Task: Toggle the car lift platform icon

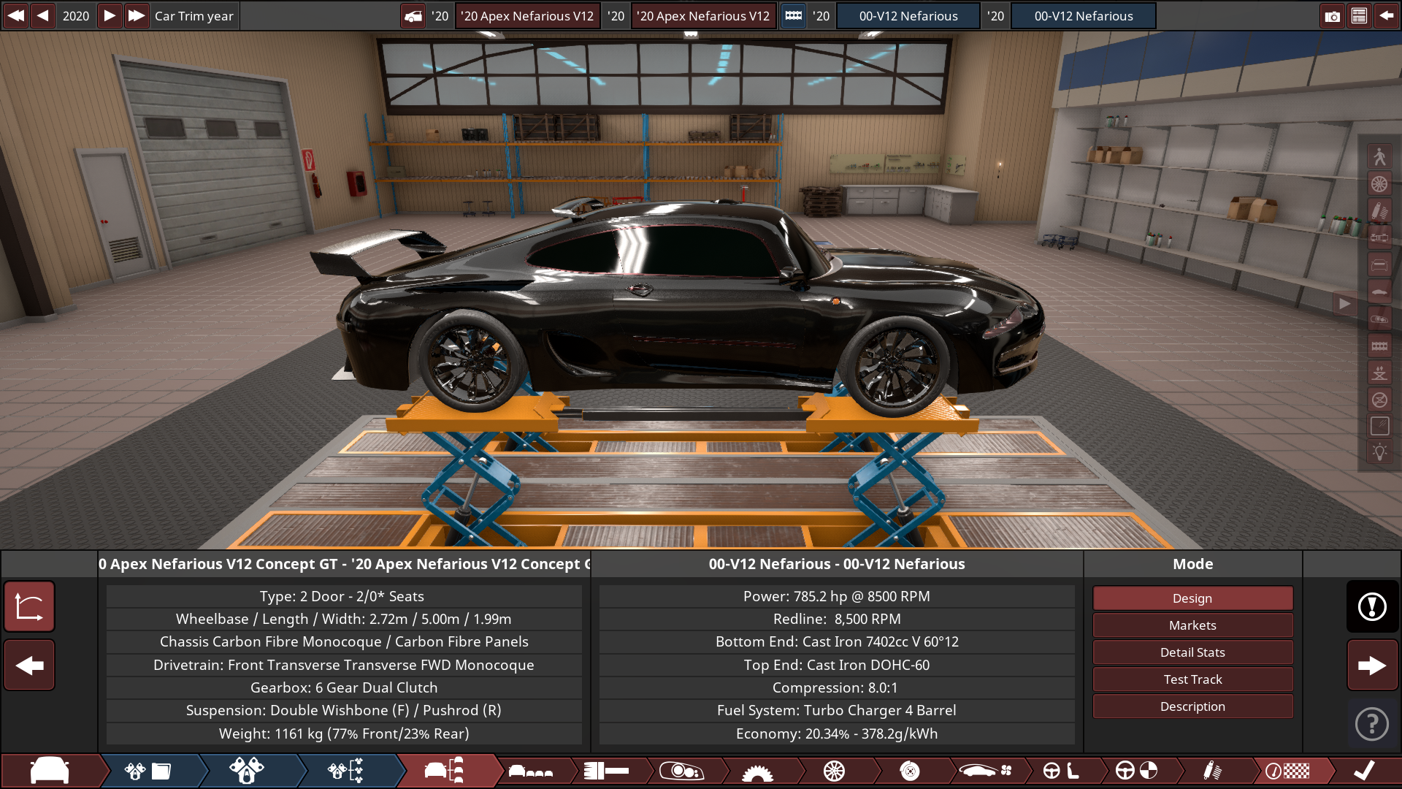Action: 1379,373
